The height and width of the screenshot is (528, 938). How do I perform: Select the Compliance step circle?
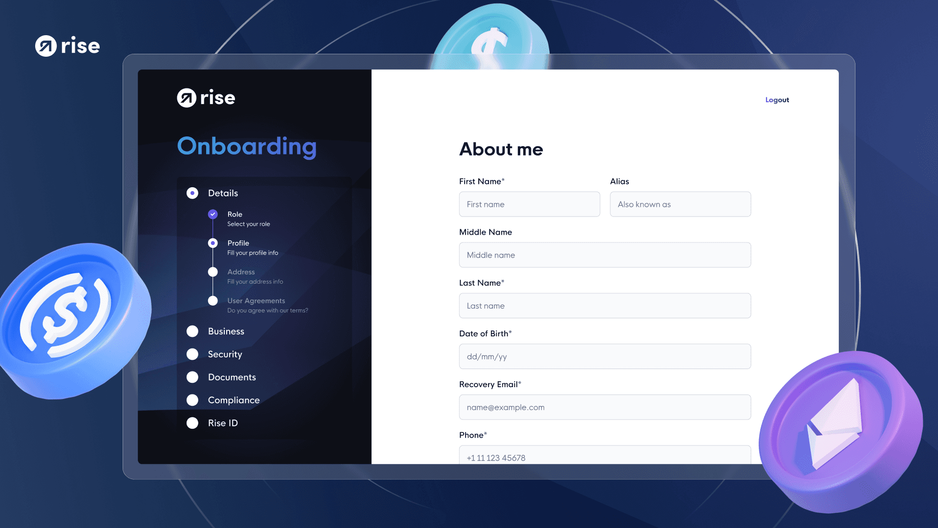[x=192, y=400]
